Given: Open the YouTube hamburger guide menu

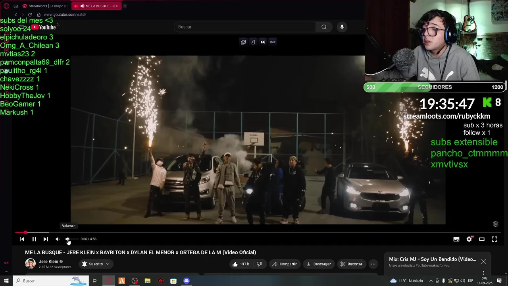Looking at the screenshot, I should tap(22, 27).
